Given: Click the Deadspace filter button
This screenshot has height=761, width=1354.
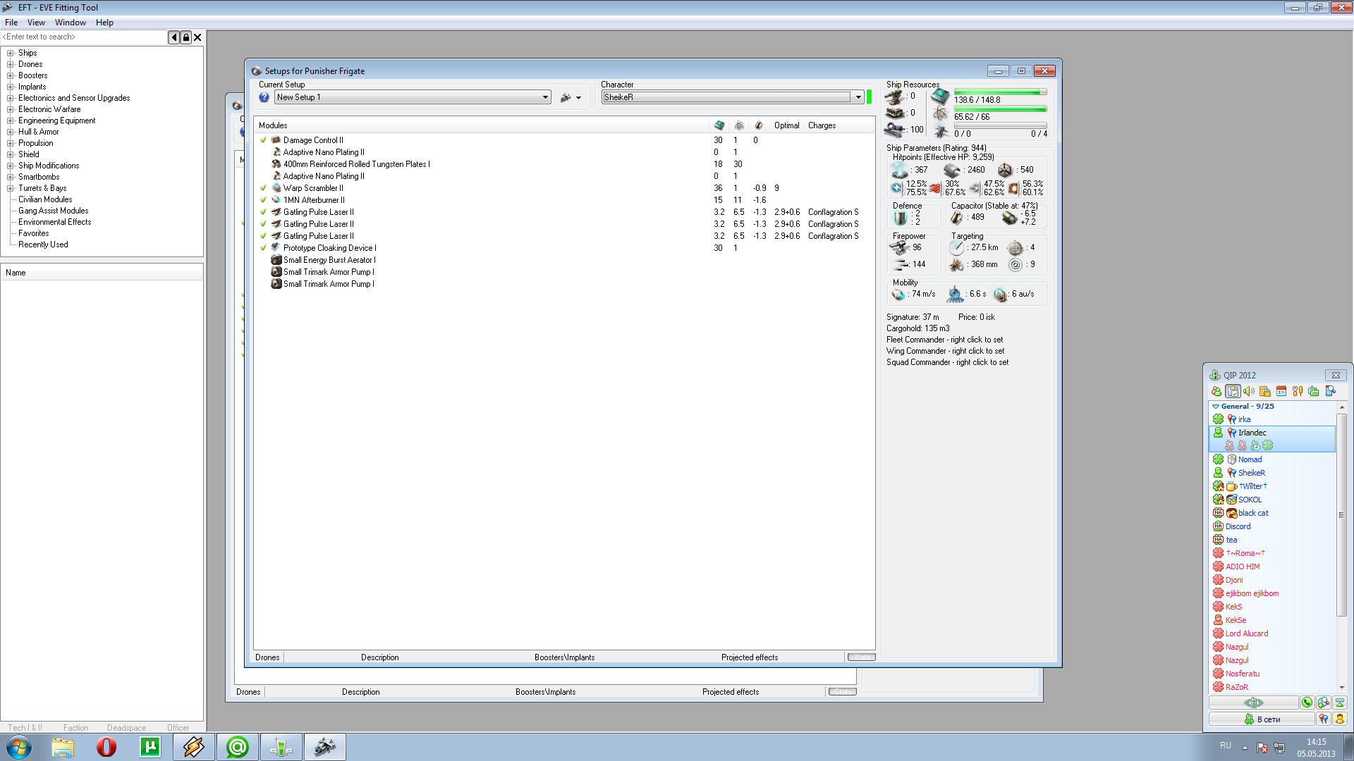Looking at the screenshot, I should pos(127,728).
